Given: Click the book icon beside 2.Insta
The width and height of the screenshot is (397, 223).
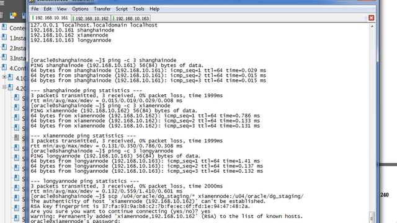Looking at the screenshot, I should [x=4, y=47].
